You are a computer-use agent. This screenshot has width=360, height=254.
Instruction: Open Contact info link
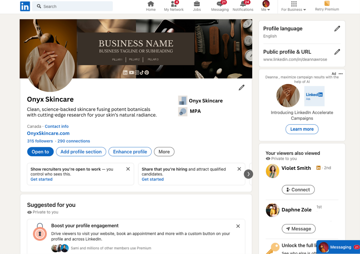click(x=57, y=126)
